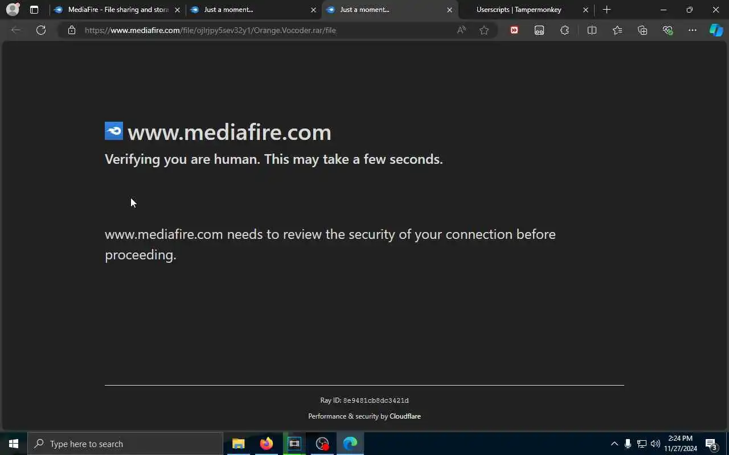This screenshot has height=455, width=729.
Task: Focus the 'Type here to search' box
Action: pyautogui.click(x=125, y=444)
